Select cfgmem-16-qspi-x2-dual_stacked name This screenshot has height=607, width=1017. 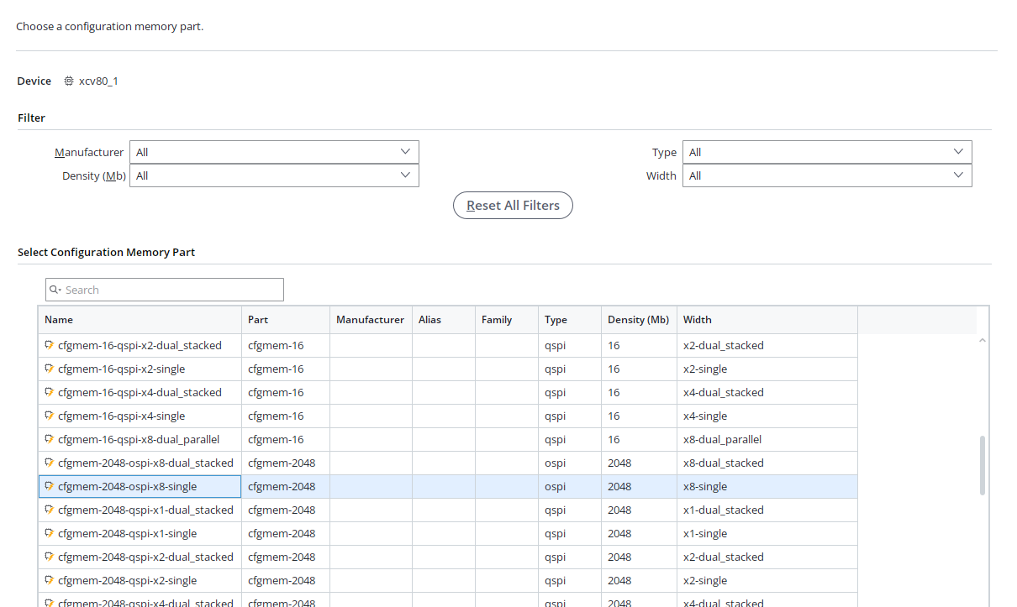click(x=140, y=345)
